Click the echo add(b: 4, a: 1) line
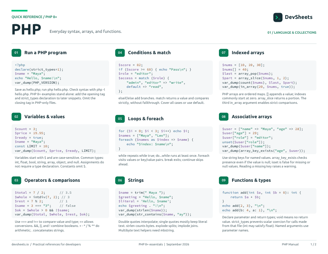The width and height of the screenshot is (328, 254). [249, 210]
